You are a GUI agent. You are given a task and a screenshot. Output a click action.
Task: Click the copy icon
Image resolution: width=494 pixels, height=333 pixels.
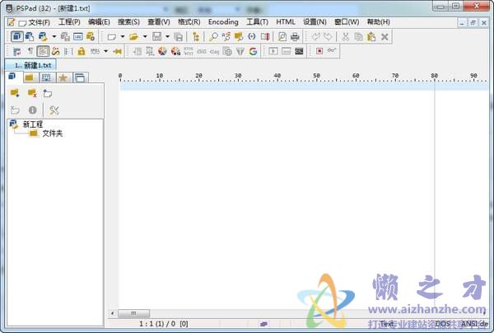(x=358, y=36)
